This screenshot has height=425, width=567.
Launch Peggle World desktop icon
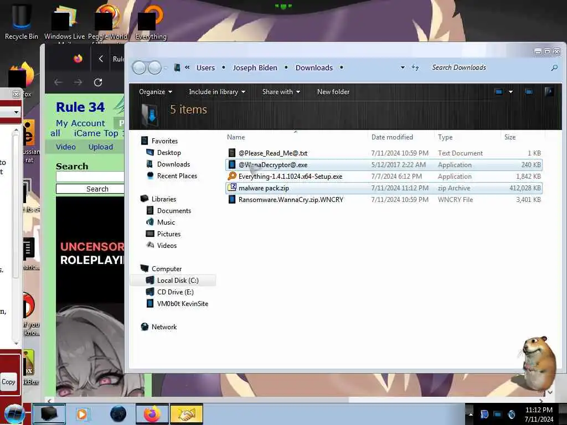[107, 22]
